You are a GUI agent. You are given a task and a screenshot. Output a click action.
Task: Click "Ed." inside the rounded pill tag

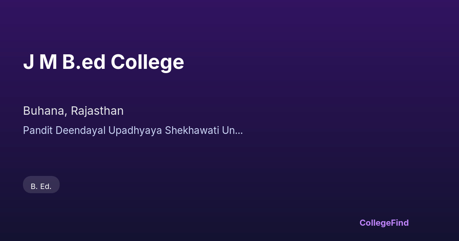coord(46,186)
